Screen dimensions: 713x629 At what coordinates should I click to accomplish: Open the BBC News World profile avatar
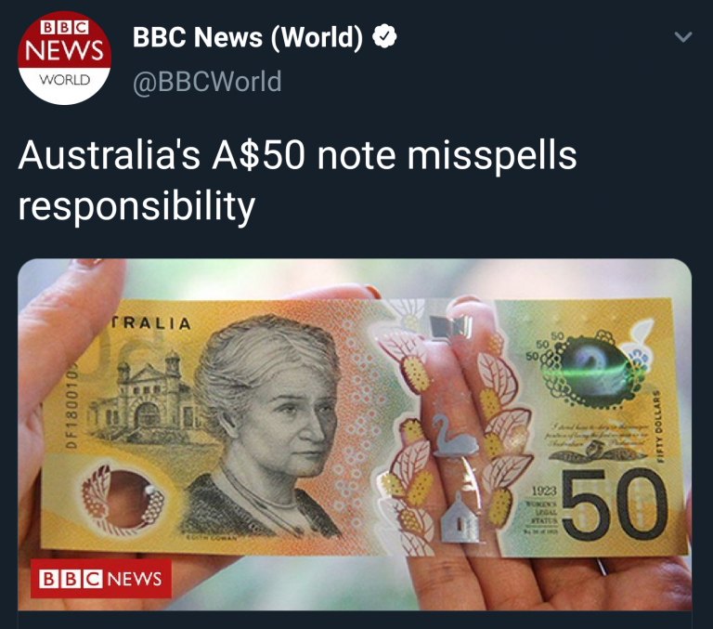[x=64, y=58]
